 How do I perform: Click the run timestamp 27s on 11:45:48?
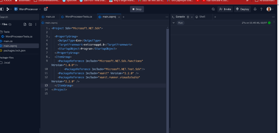(254, 23)
